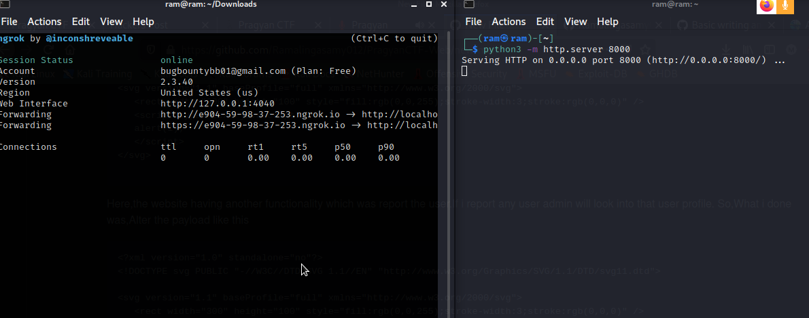Open Edit menu in the ngrok terminal
Viewport: 809px width, 318px height.
pos(80,22)
